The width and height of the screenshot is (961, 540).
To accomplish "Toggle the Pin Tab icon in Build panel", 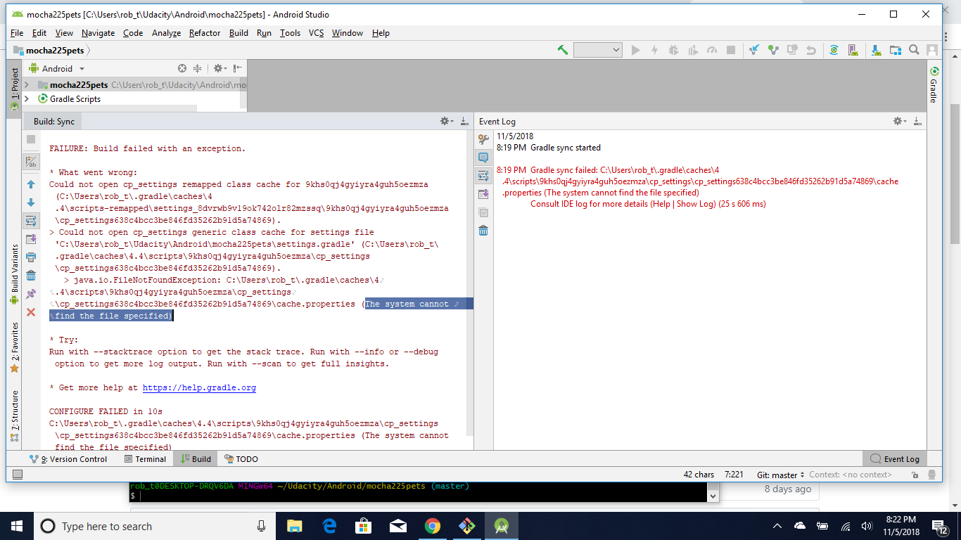I will [31, 294].
